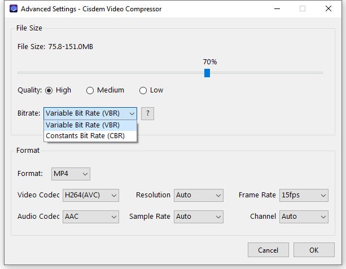Select High quality radio button
The height and width of the screenshot is (269, 346).
tap(49, 90)
